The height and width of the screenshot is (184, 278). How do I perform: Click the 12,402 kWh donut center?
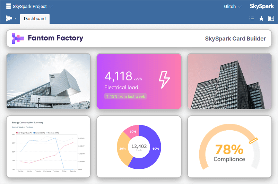pyautogui.click(x=139, y=147)
